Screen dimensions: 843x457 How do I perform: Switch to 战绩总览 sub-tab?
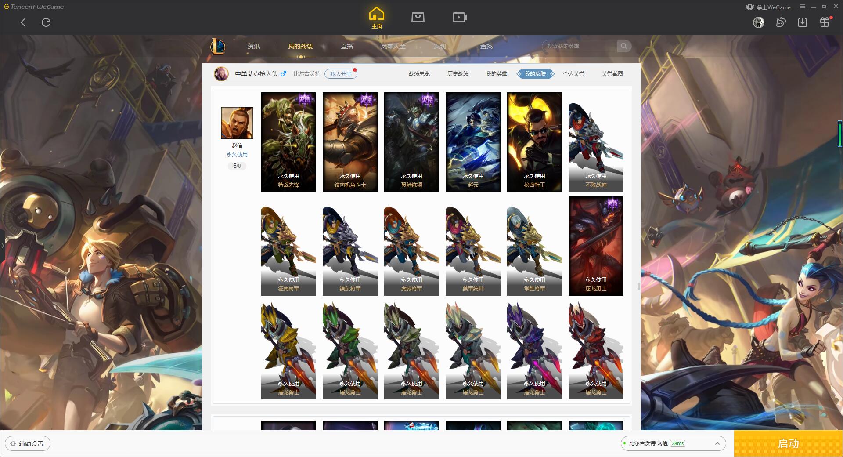coord(419,74)
